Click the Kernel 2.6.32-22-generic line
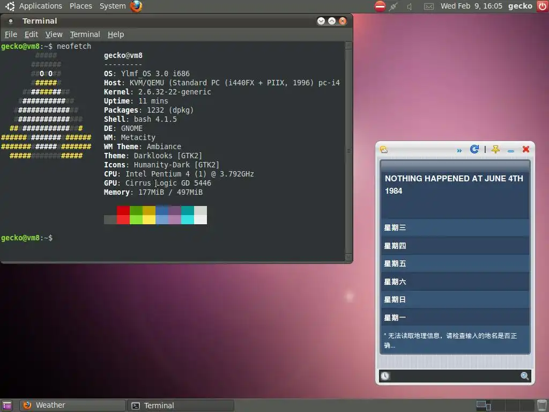The width and height of the screenshot is (549, 412). [x=158, y=92]
